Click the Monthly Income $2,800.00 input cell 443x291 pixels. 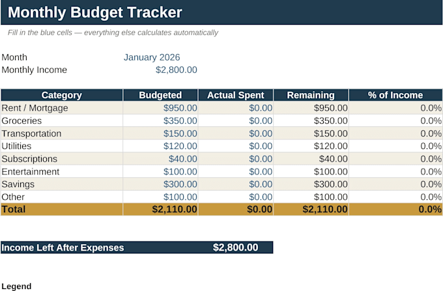pos(160,70)
